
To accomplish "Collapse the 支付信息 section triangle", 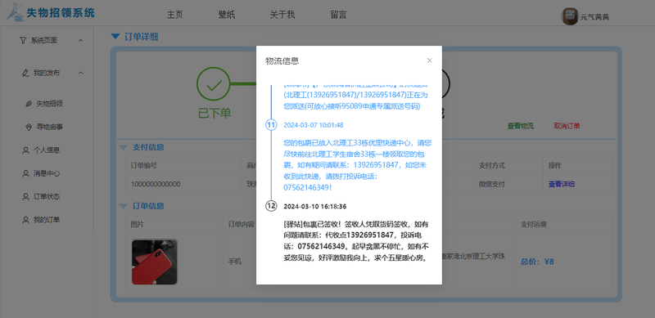I will (124, 147).
